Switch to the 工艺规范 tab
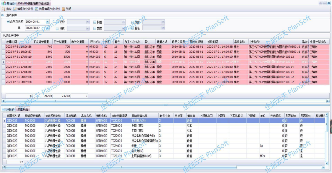The width and height of the screenshot is (332, 173). point(9,109)
